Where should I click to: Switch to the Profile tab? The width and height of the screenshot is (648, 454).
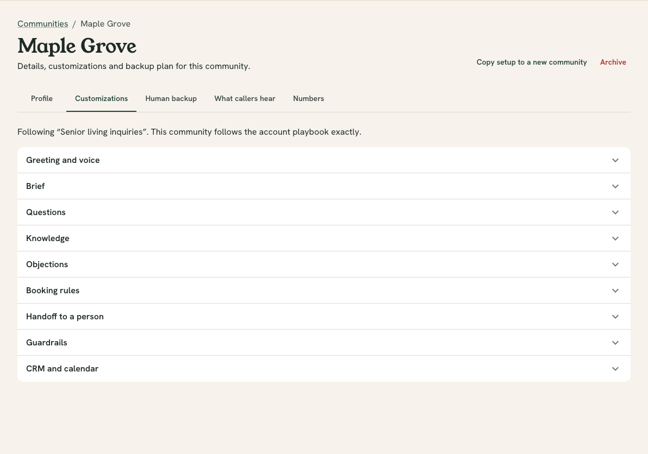42,99
